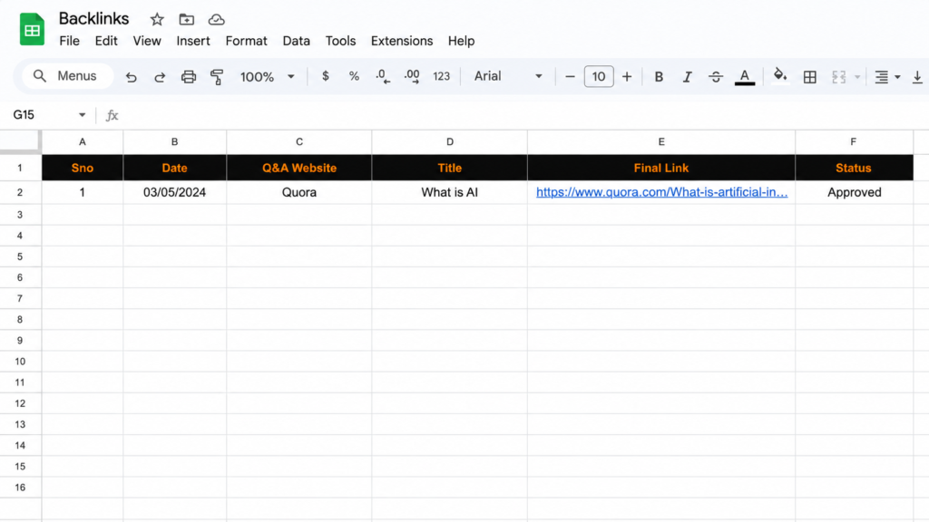Select column A header
929x522 pixels.
[x=83, y=142]
